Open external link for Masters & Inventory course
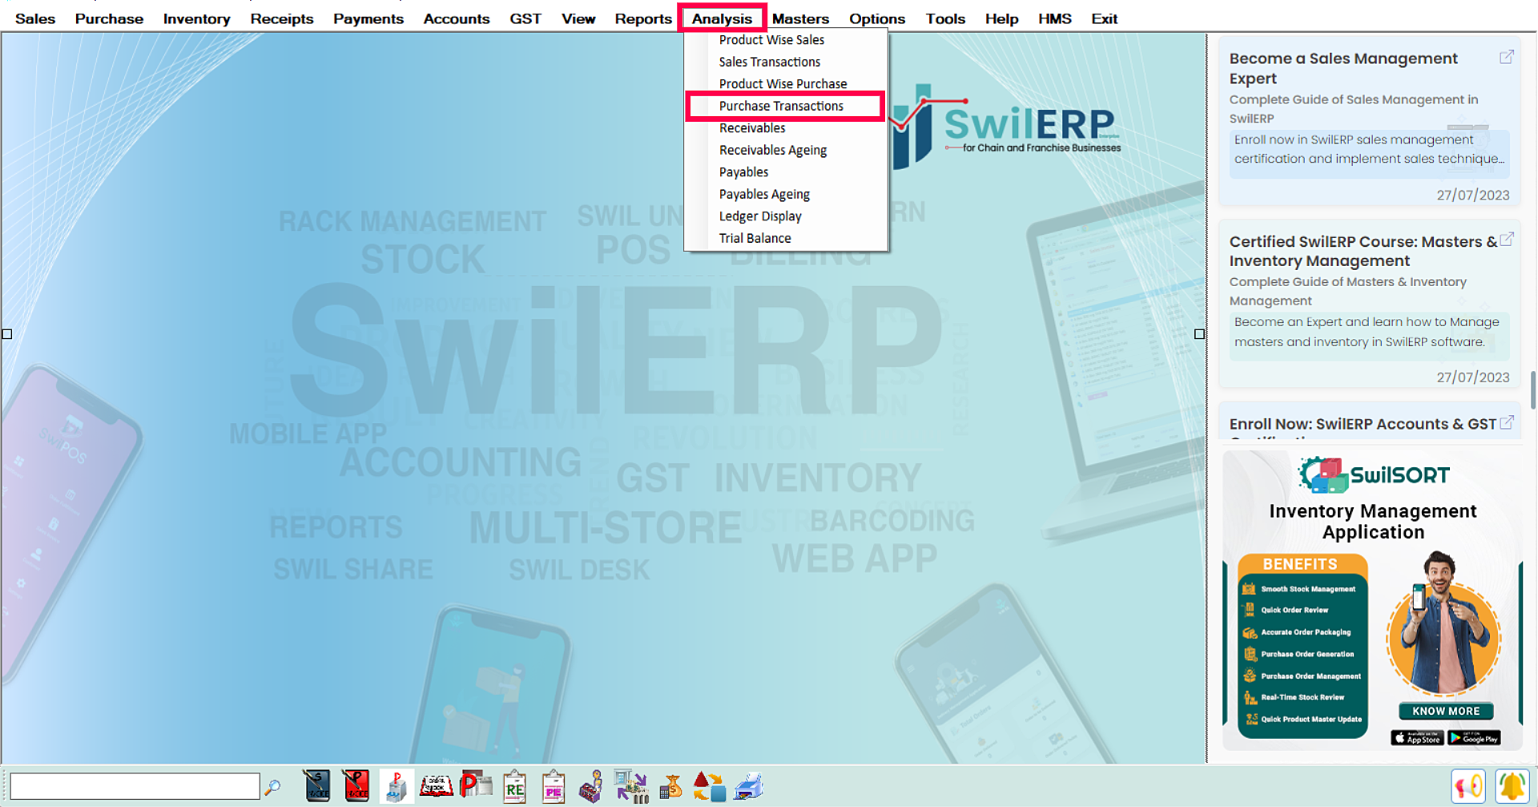The width and height of the screenshot is (1538, 807). point(1507,239)
